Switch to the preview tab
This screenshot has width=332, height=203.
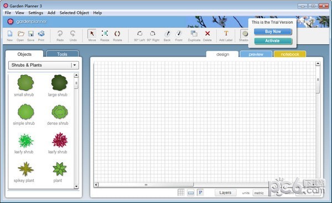[256, 54]
